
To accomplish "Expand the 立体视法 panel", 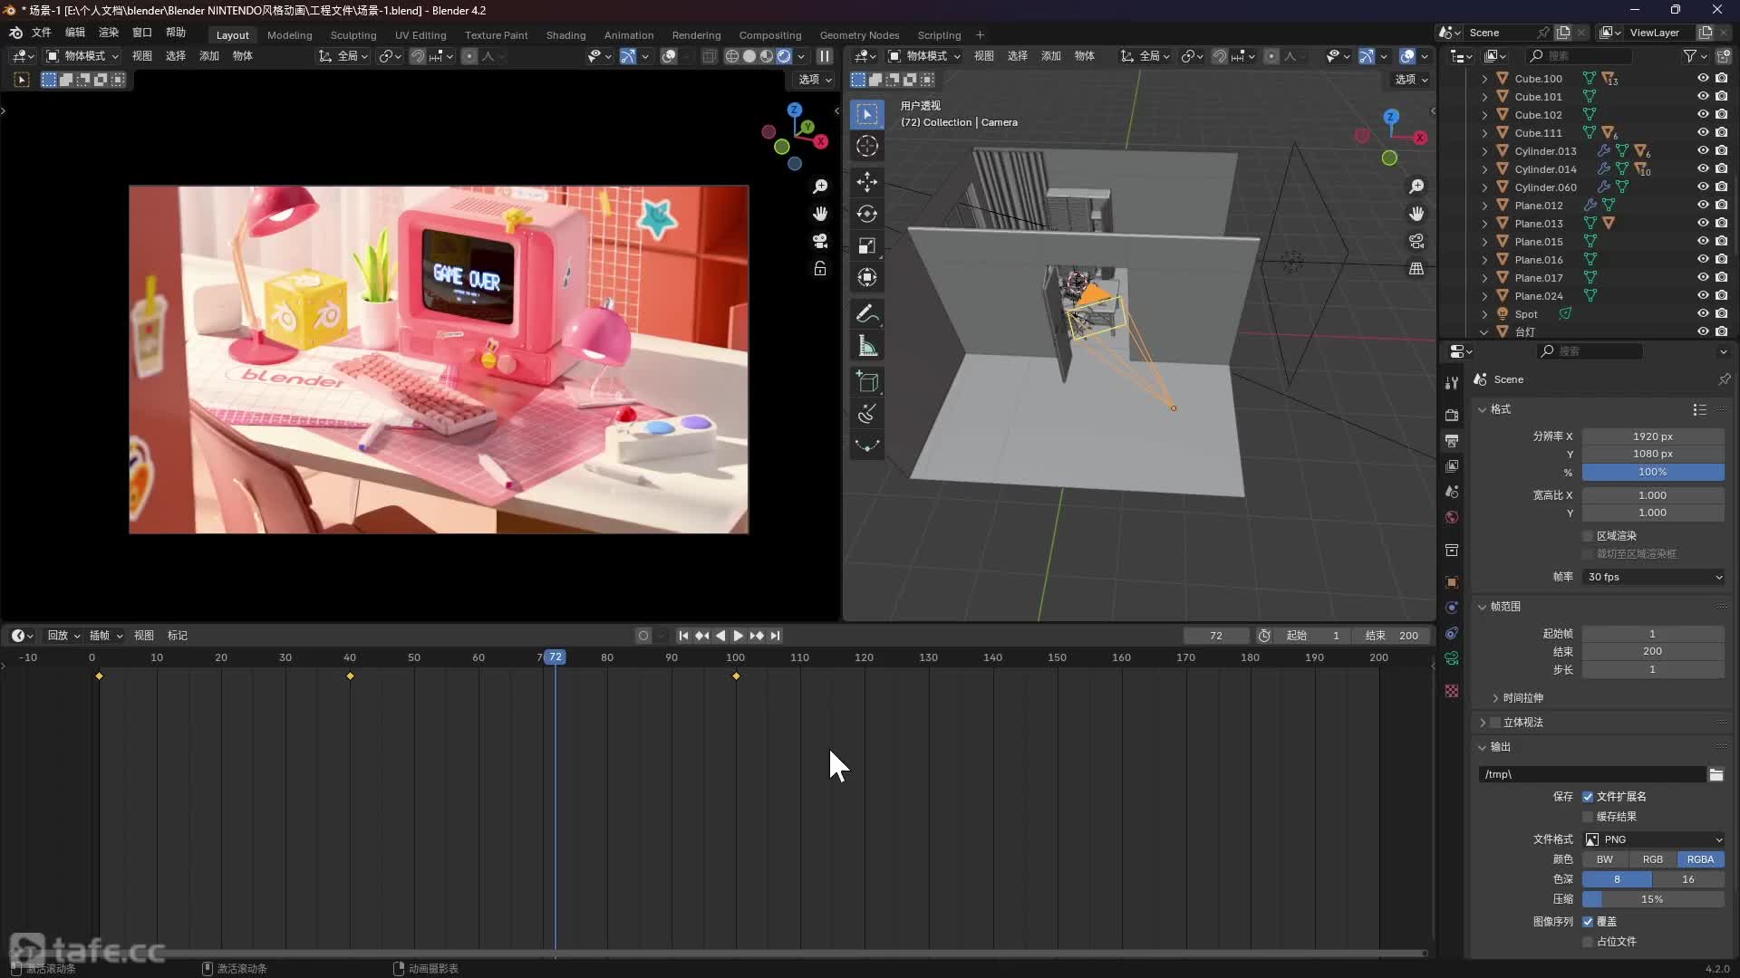I will (x=1484, y=723).
